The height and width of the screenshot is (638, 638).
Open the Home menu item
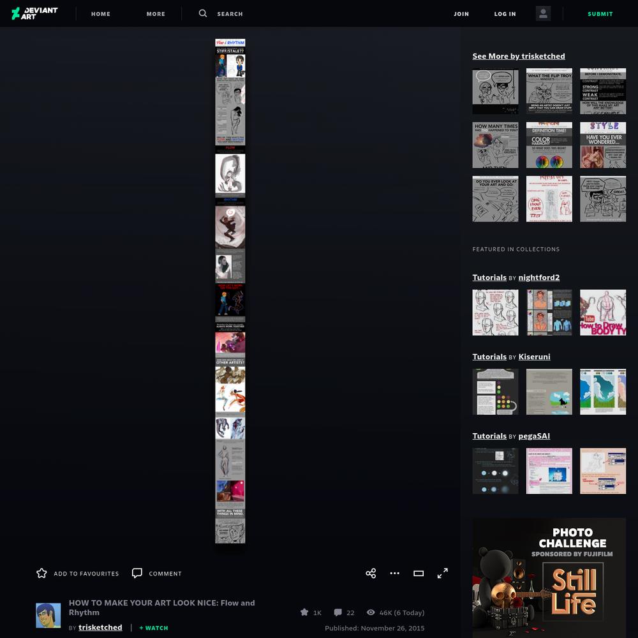click(x=101, y=14)
